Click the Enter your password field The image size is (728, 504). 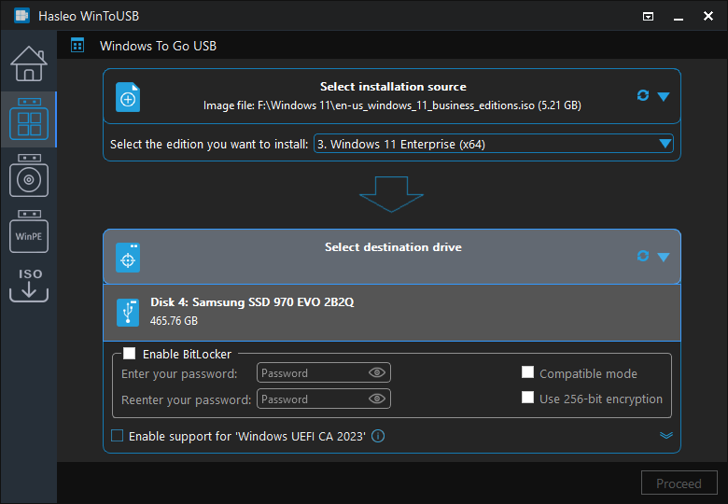tap(324, 372)
